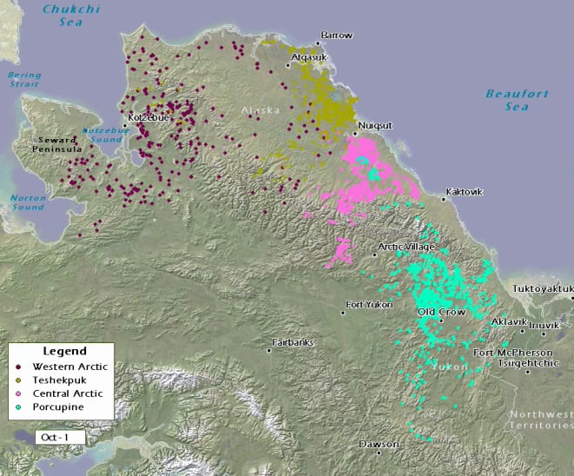
Task: Click the Atqasuk town label
Action: click(309, 57)
